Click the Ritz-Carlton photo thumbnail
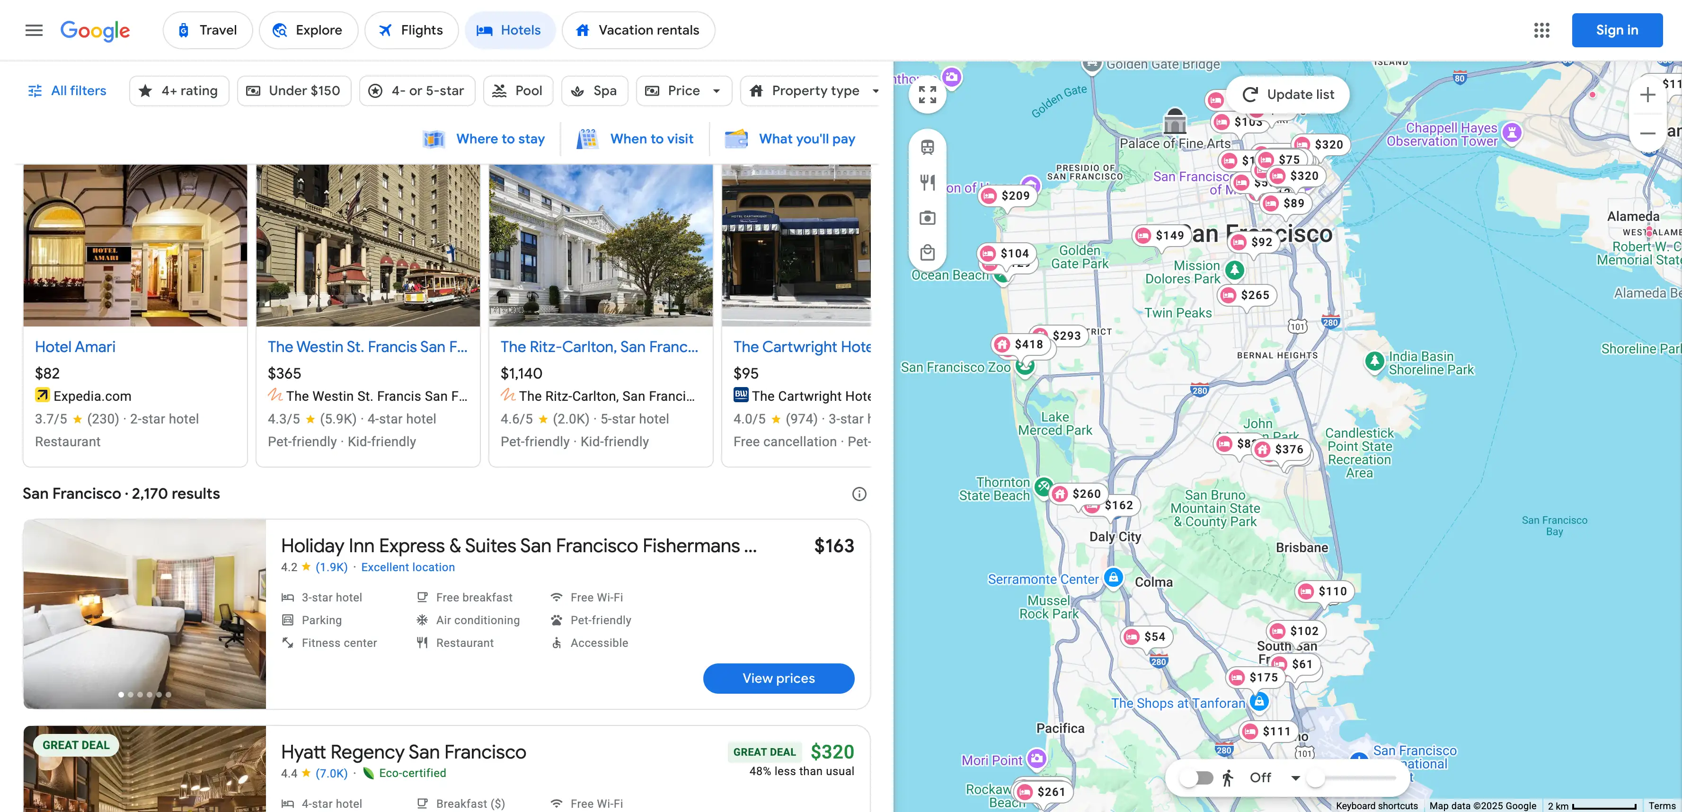 tap(601, 246)
